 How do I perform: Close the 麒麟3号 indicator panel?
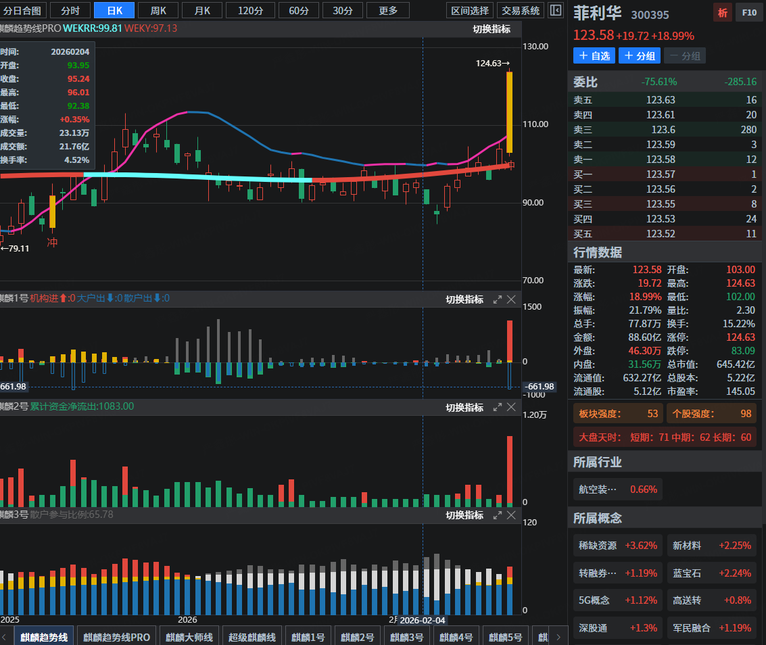(x=511, y=515)
